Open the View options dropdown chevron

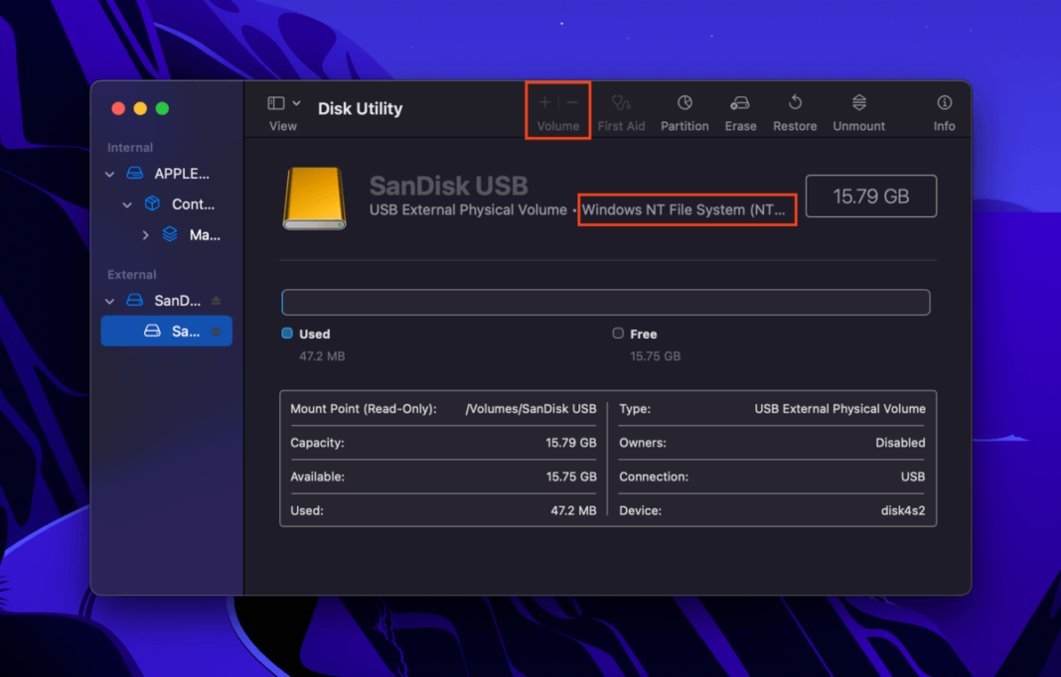(296, 102)
